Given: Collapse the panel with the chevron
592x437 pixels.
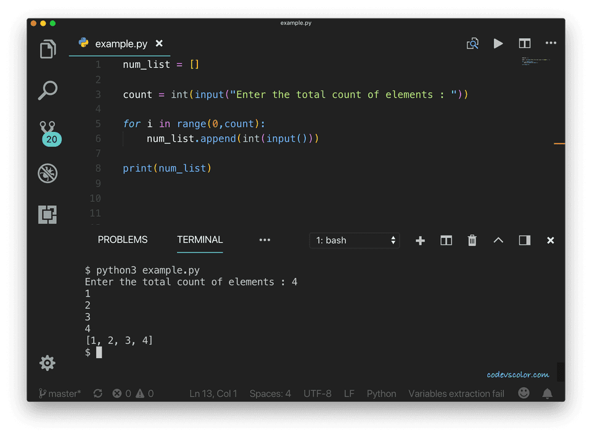Looking at the screenshot, I should (x=498, y=240).
